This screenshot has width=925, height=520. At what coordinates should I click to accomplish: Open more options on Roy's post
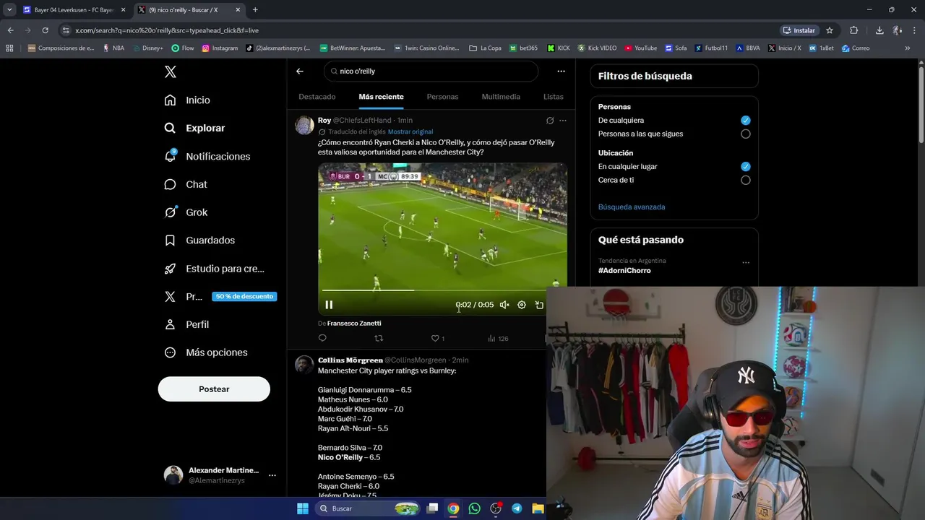click(563, 121)
